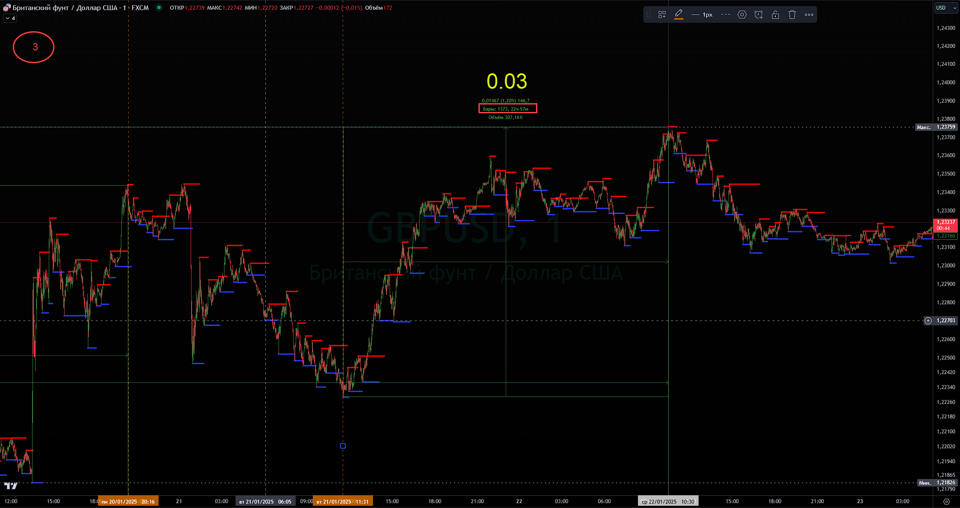
Task: Click the МИН 1,22720 legend value
Action: click(x=261, y=7)
